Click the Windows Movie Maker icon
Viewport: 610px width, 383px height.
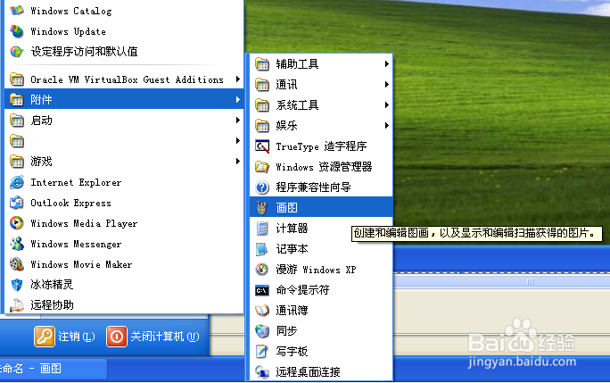(17, 264)
